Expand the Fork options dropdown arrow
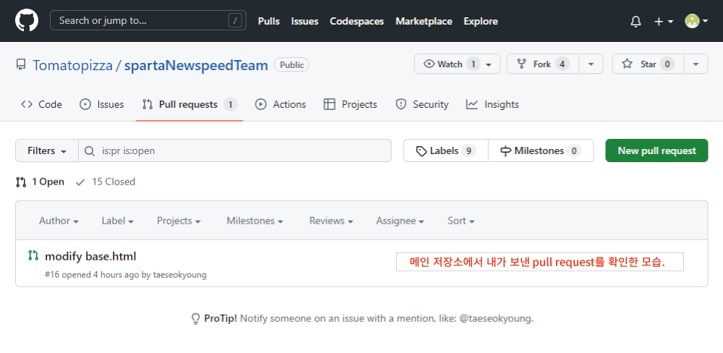The image size is (723, 353). pos(591,64)
